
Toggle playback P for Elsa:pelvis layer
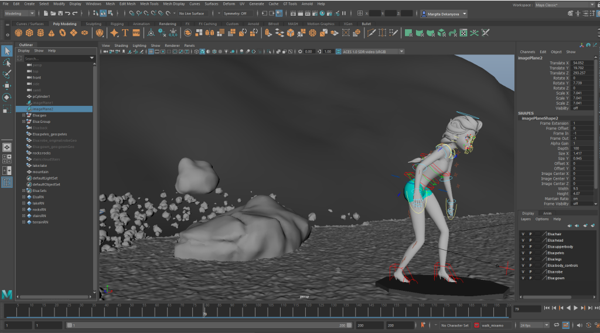click(x=530, y=253)
